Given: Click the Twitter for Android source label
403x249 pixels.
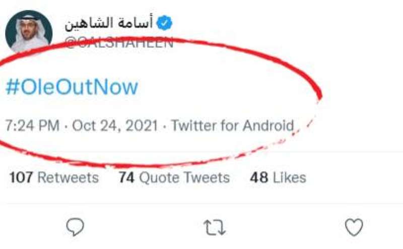Looking at the screenshot, I should (x=232, y=125).
